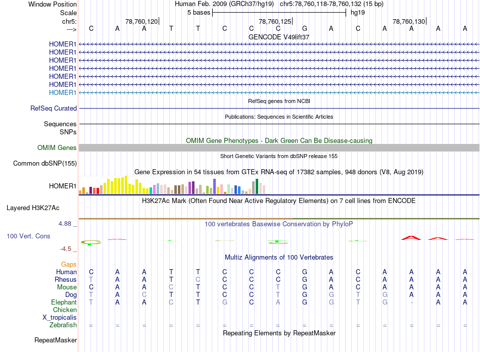
Task: Click the green OMIM Gene Phenotypes title
Action: coord(279,140)
